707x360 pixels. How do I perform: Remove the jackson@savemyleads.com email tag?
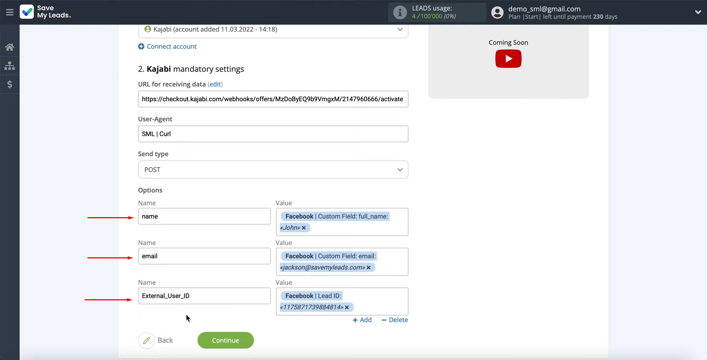pyautogui.click(x=368, y=268)
